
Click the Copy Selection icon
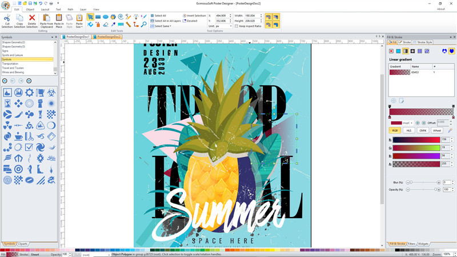[19, 18]
